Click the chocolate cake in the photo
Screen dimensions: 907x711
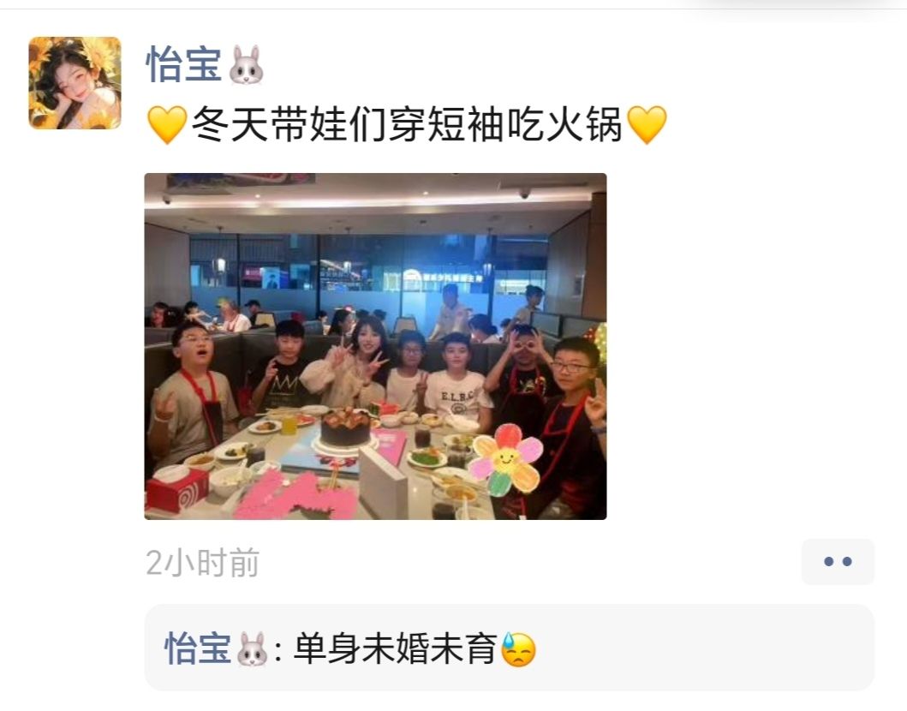(x=345, y=427)
